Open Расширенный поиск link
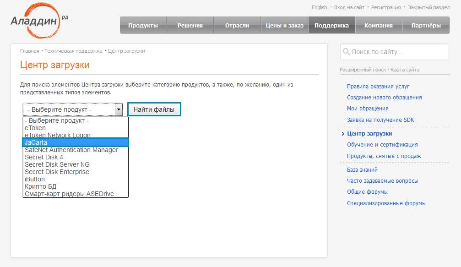This screenshot has width=461, height=267. click(x=363, y=70)
